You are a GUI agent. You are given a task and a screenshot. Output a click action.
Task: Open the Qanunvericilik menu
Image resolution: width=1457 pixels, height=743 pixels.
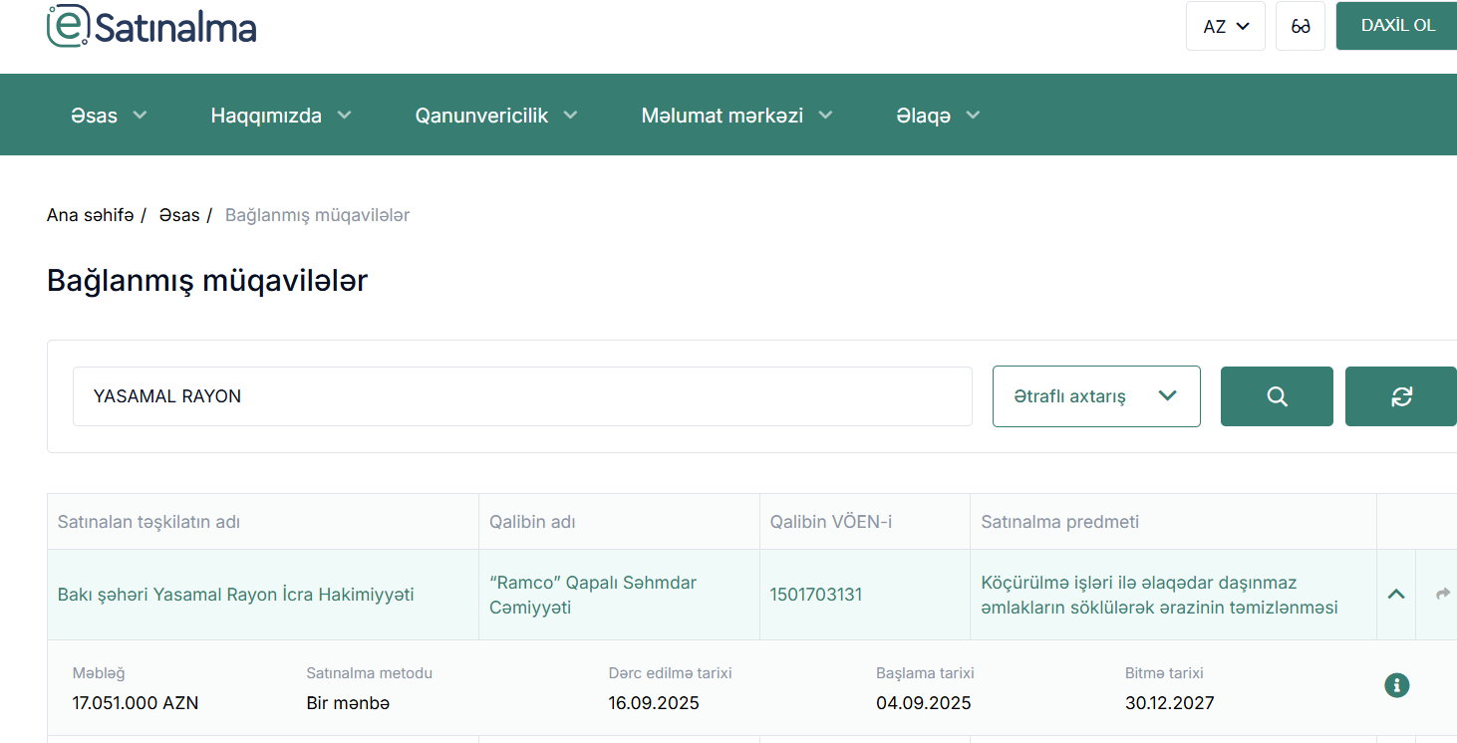496,116
